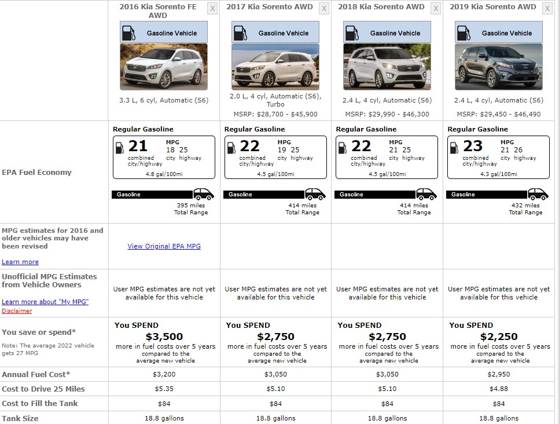Click Tank Size row label

tap(20, 418)
